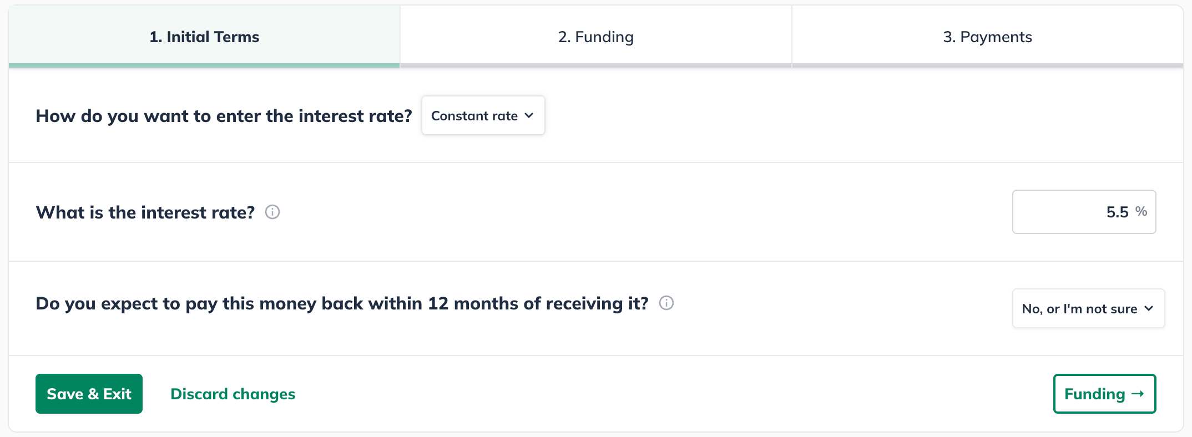The height and width of the screenshot is (437, 1192).
Task: Open the Constant rate dropdown
Action: point(483,115)
